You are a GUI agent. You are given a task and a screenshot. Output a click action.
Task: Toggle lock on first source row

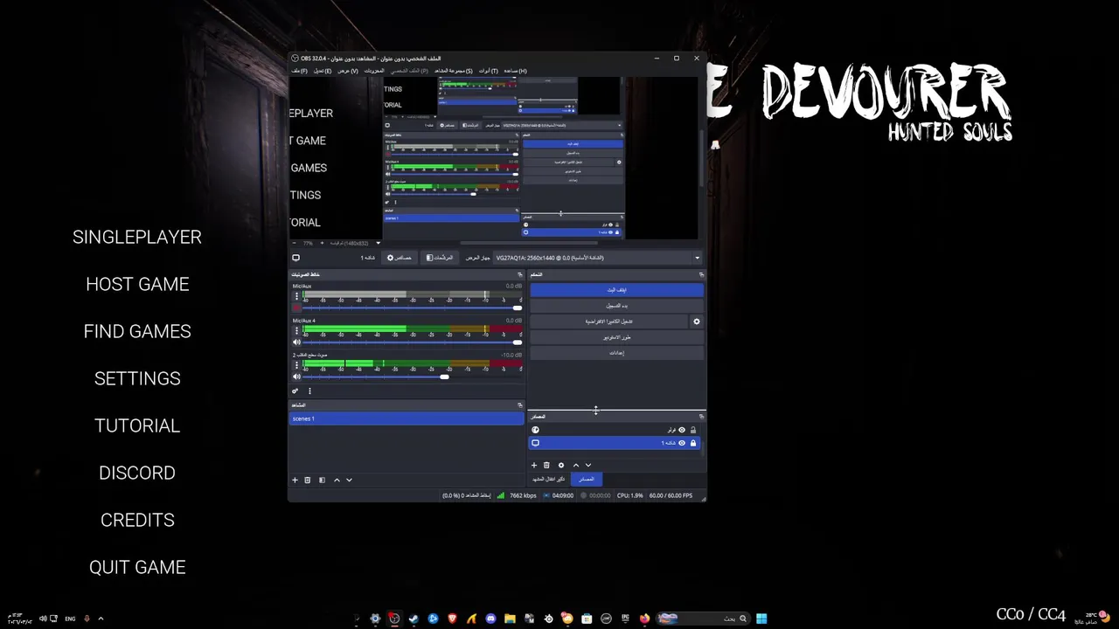693,430
